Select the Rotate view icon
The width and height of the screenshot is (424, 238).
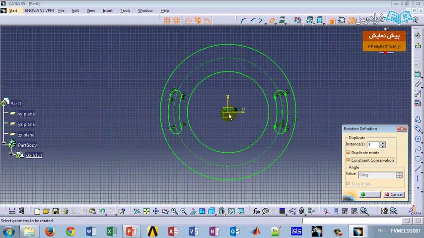pos(165,211)
